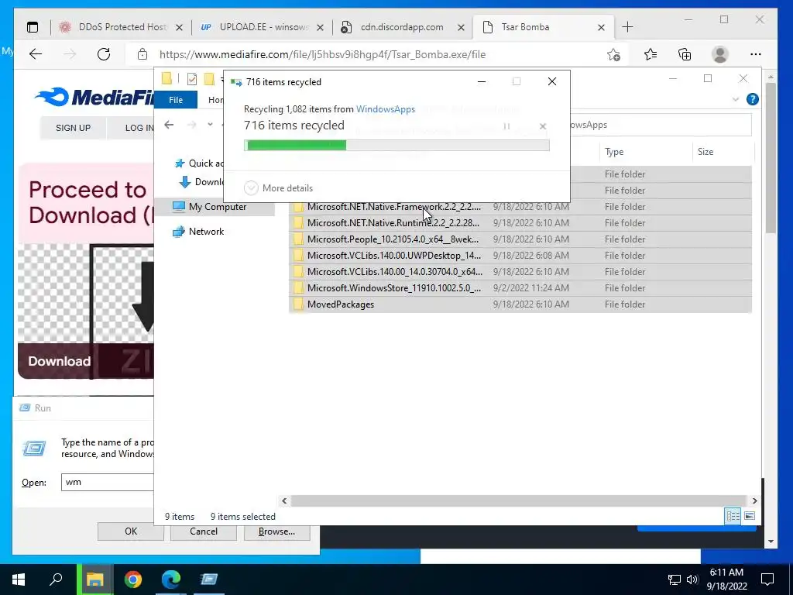
Task: Select the Tsar Bomba tab
Action: pos(543,27)
